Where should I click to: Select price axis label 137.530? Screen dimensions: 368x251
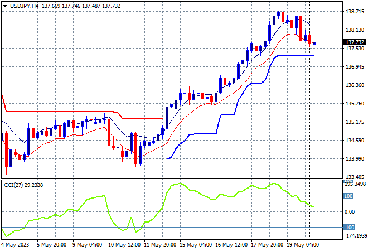(355, 49)
